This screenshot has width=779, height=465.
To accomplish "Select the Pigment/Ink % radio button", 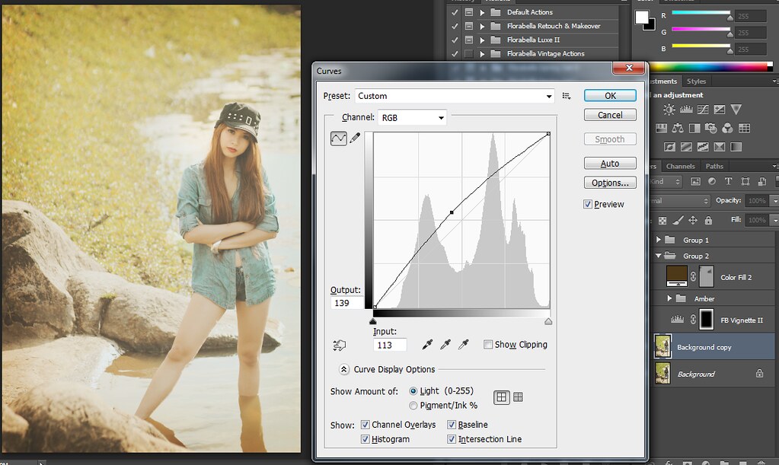I will (x=413, y=406).
